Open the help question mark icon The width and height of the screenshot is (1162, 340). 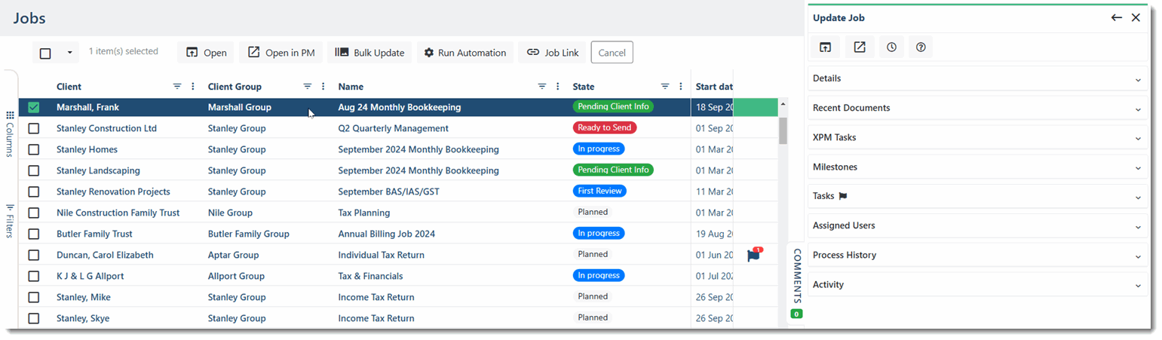[921, 47]
